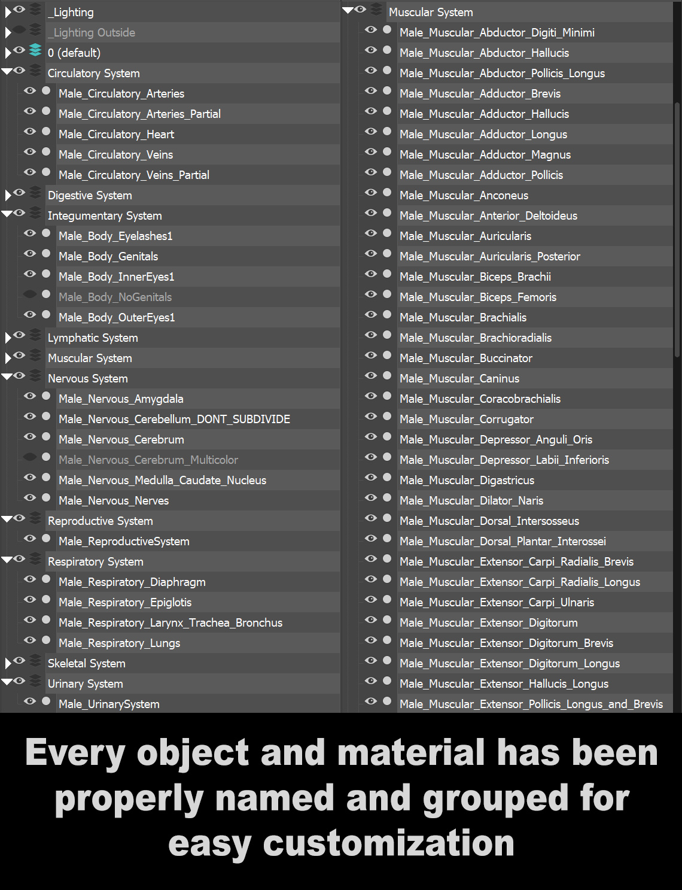The width and height of the screenshot is (682, 890).
Task: Click the layer icon beside Nervous System
Action: click(x=36, y=375)
